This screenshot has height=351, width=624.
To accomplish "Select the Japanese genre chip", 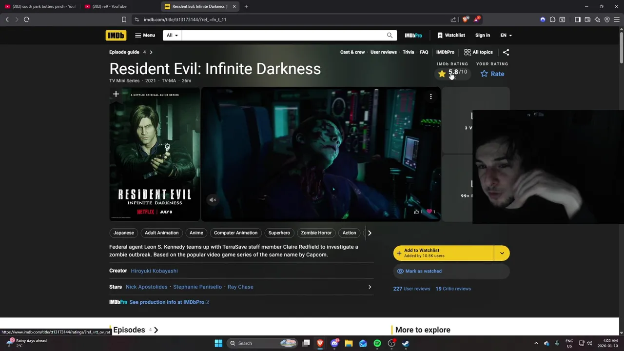I will (124, 233).
